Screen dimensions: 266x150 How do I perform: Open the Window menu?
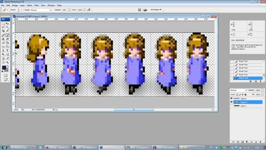click(x=51, y=5)
